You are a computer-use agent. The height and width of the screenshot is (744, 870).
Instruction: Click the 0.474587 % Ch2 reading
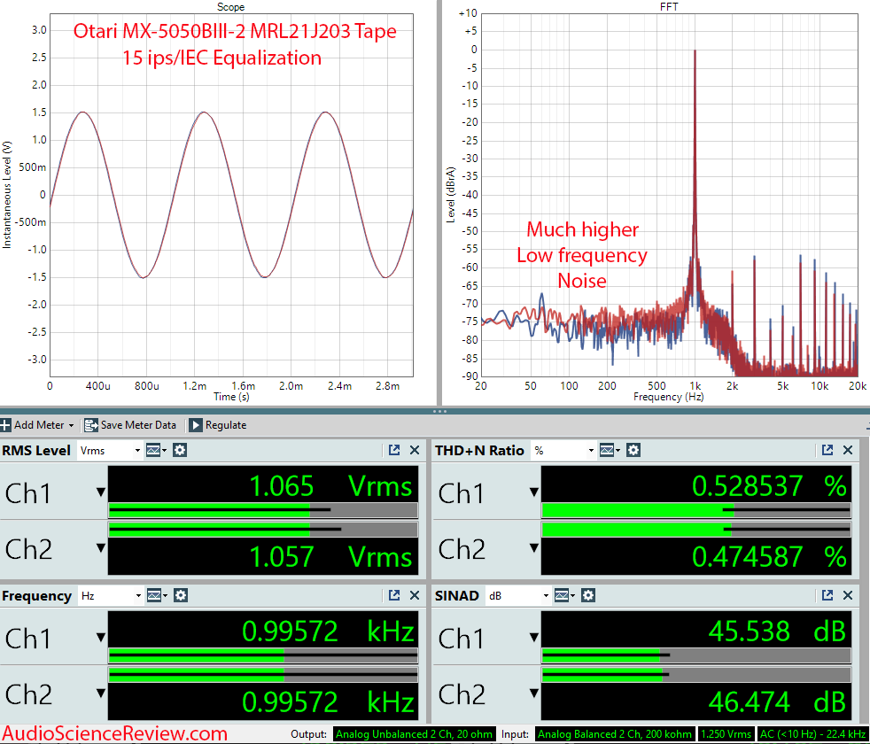tap(769, 556)
